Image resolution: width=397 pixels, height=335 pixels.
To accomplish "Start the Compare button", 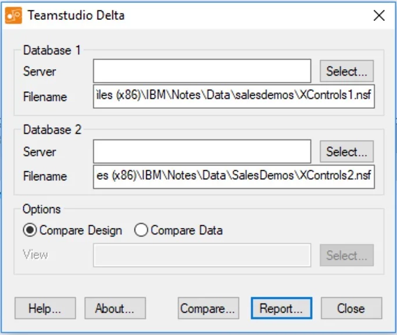I will [208, 308].
